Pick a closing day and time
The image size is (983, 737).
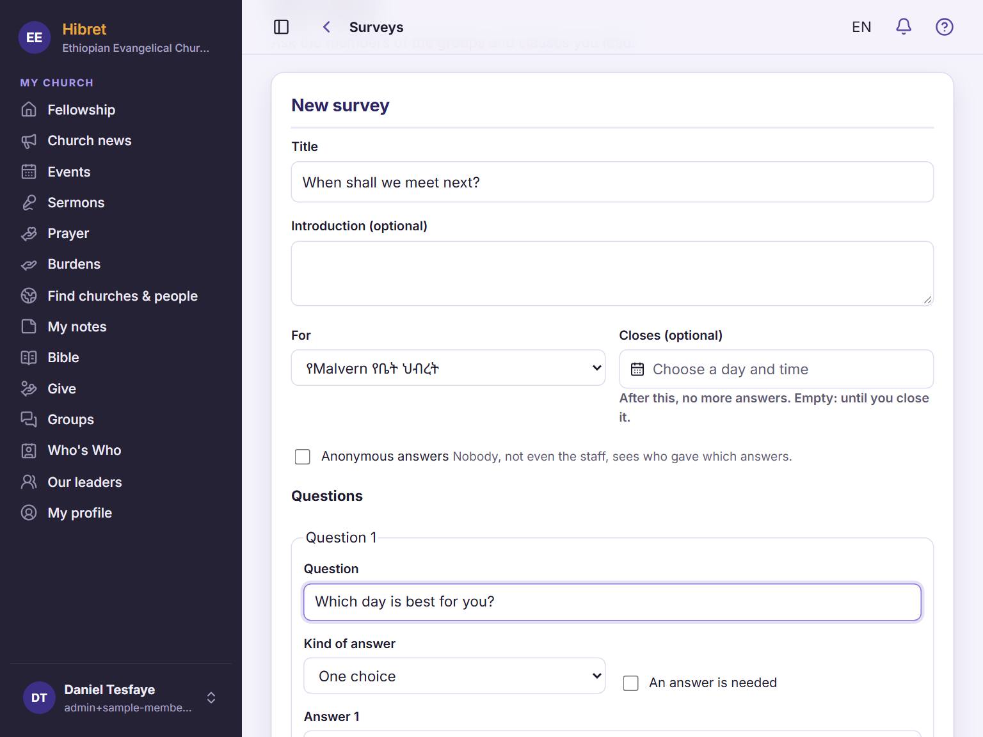(x=776, y=369)
